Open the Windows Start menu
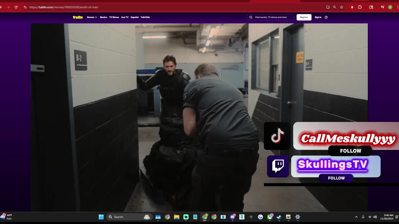This screenshot has width=399, height=224. pyautogui.click(x=101, y=217)
